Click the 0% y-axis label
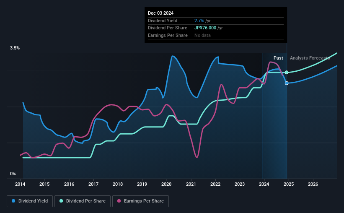Viewport: 344px width, 213px height. coord(13,174)
